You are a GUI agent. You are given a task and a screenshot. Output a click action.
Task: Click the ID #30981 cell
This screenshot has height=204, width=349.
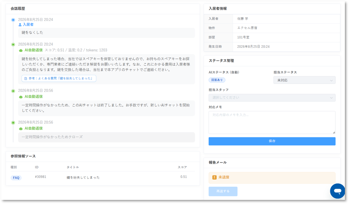[40, 177]
